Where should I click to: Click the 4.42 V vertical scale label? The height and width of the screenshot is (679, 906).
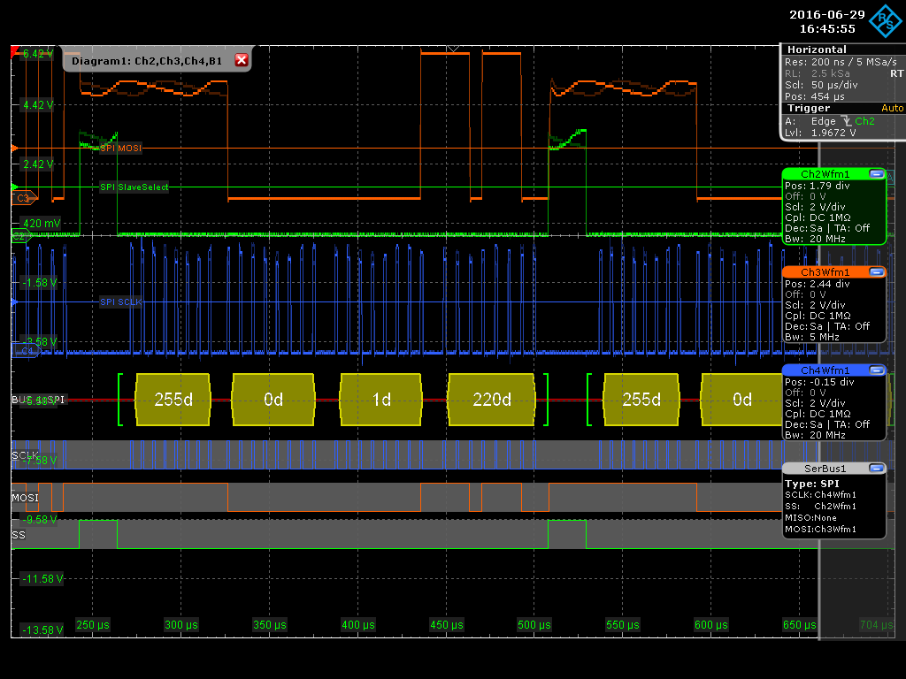(x=38, y=105)
